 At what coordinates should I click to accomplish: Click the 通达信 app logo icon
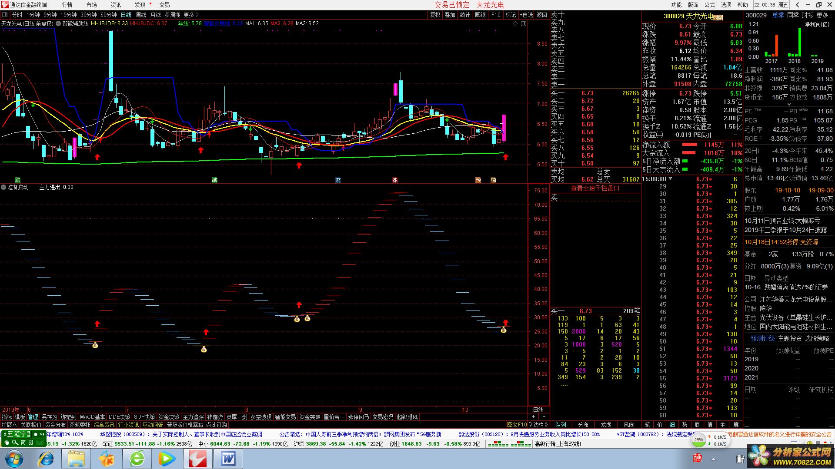click(x=5, y=5)
